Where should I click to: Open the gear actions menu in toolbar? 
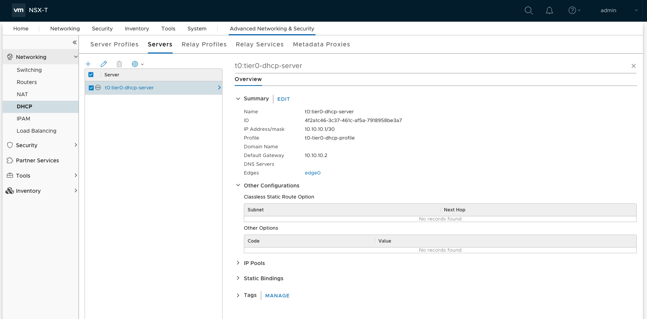[x=137, y=64]
